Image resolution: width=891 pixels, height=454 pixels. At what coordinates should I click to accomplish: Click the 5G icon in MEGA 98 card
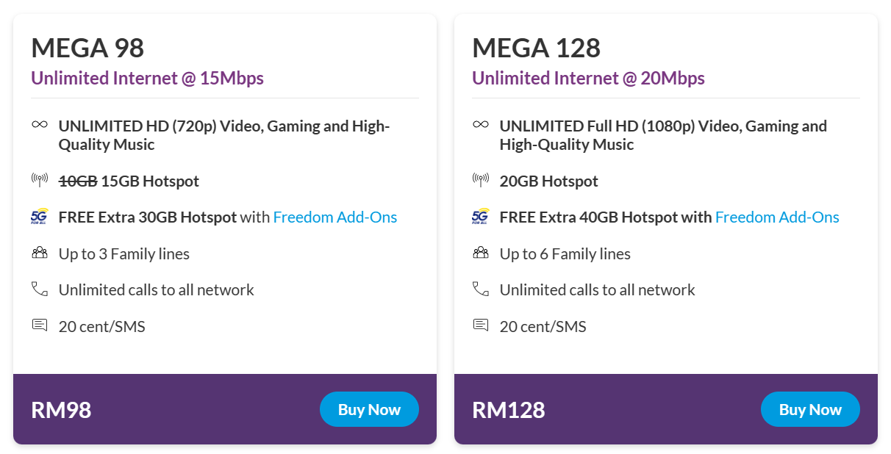coord(40,217)
